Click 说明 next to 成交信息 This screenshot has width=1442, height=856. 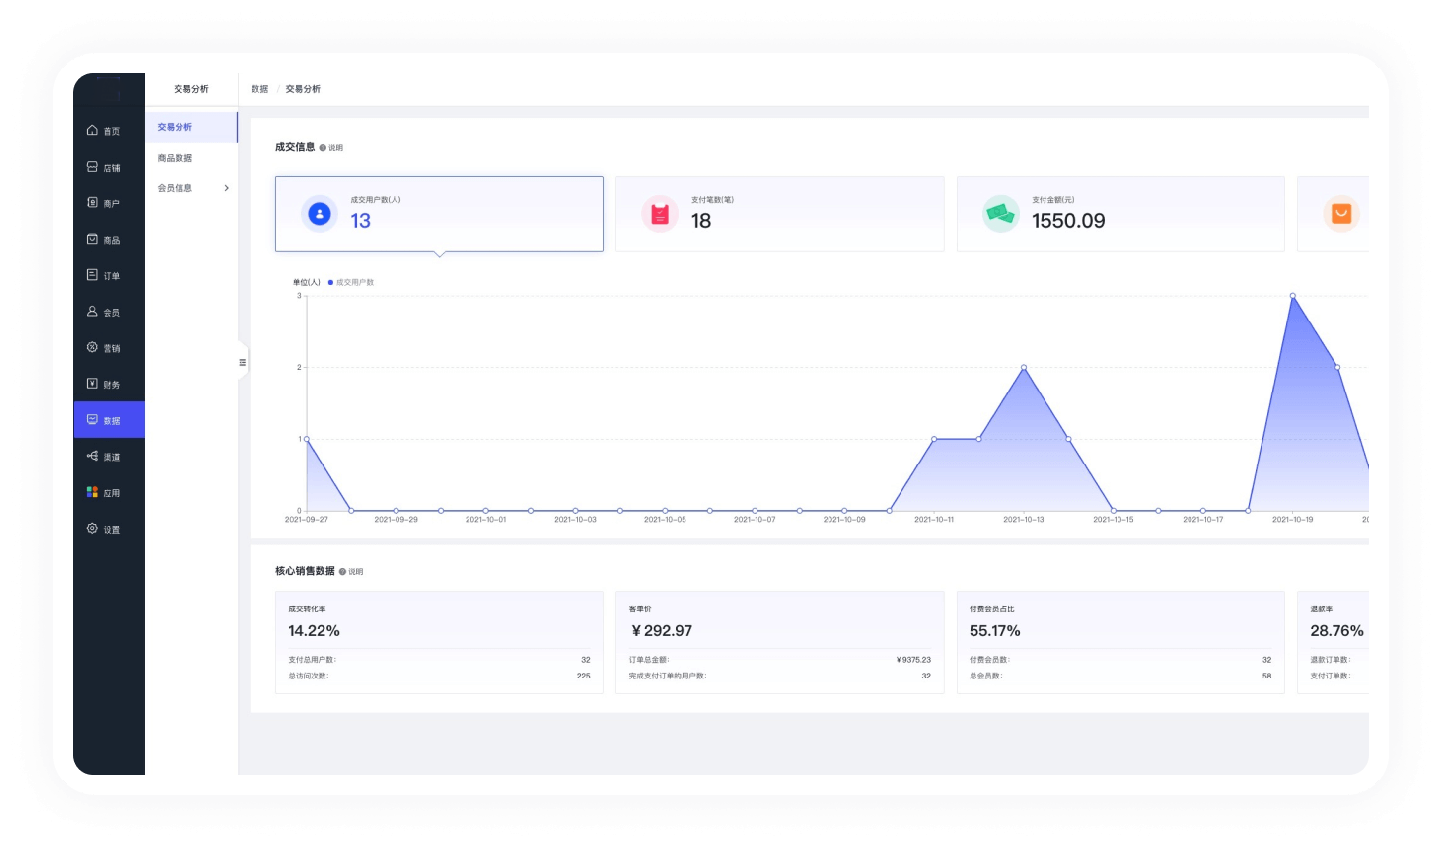point(331,148)
